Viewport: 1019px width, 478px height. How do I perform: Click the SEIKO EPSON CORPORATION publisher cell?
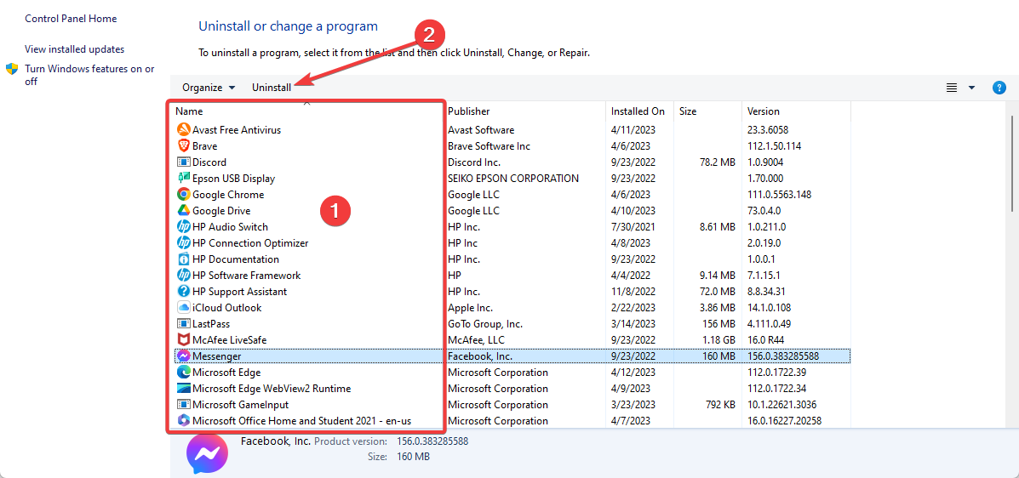click(512, 178)
